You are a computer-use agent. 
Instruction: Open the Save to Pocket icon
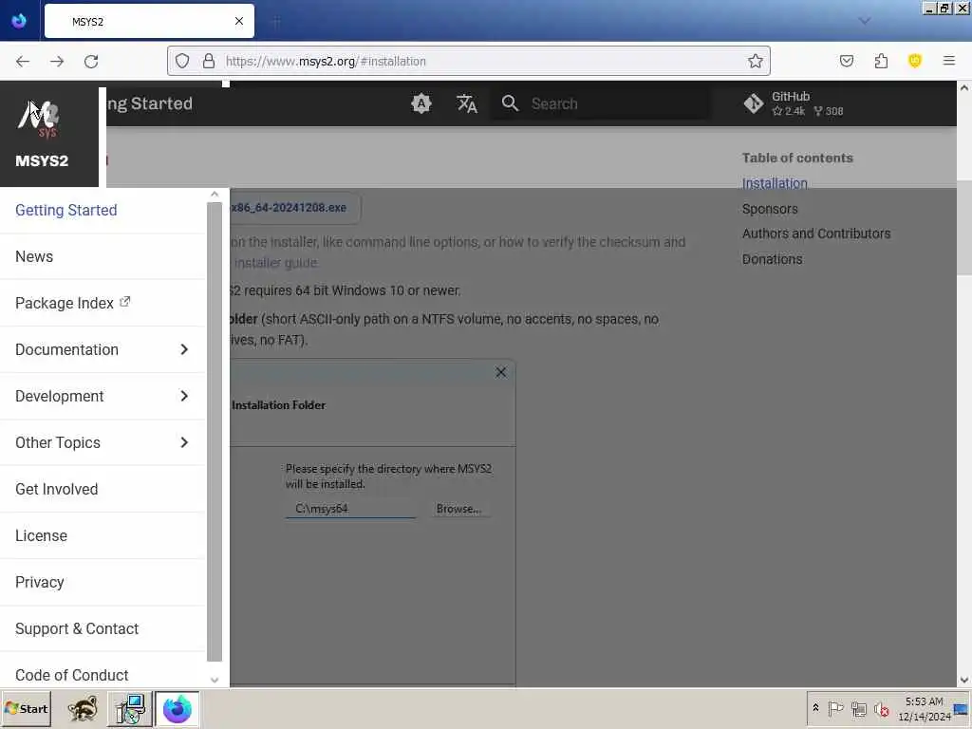846,61
